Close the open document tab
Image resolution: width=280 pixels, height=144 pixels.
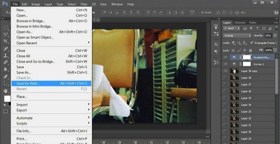point(98,20)
